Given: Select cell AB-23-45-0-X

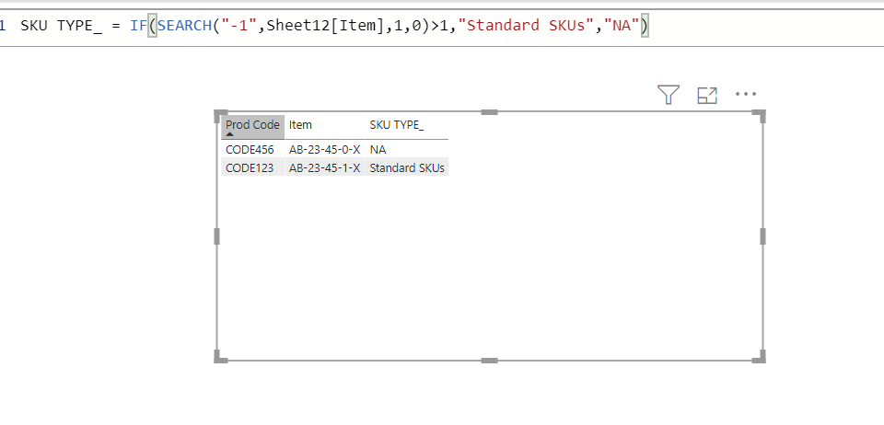Looking at the screenshot, I should pyautogui.click(x=325, y=150).
